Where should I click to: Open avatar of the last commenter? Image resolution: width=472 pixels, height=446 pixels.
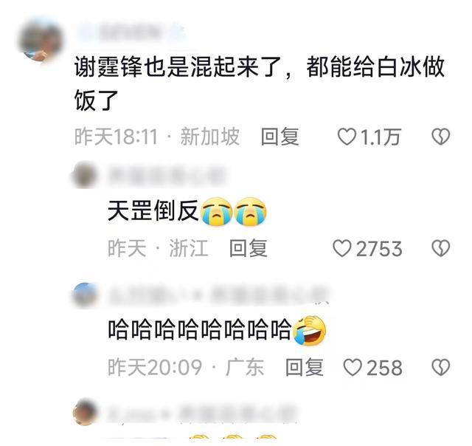[x=86, y=412]
